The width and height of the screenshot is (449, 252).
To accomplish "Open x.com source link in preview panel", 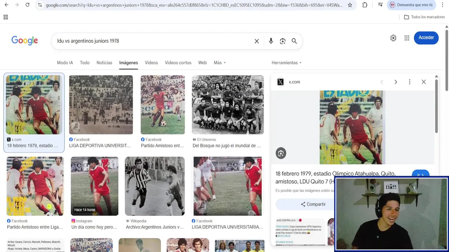I will (x=294, y=82).
